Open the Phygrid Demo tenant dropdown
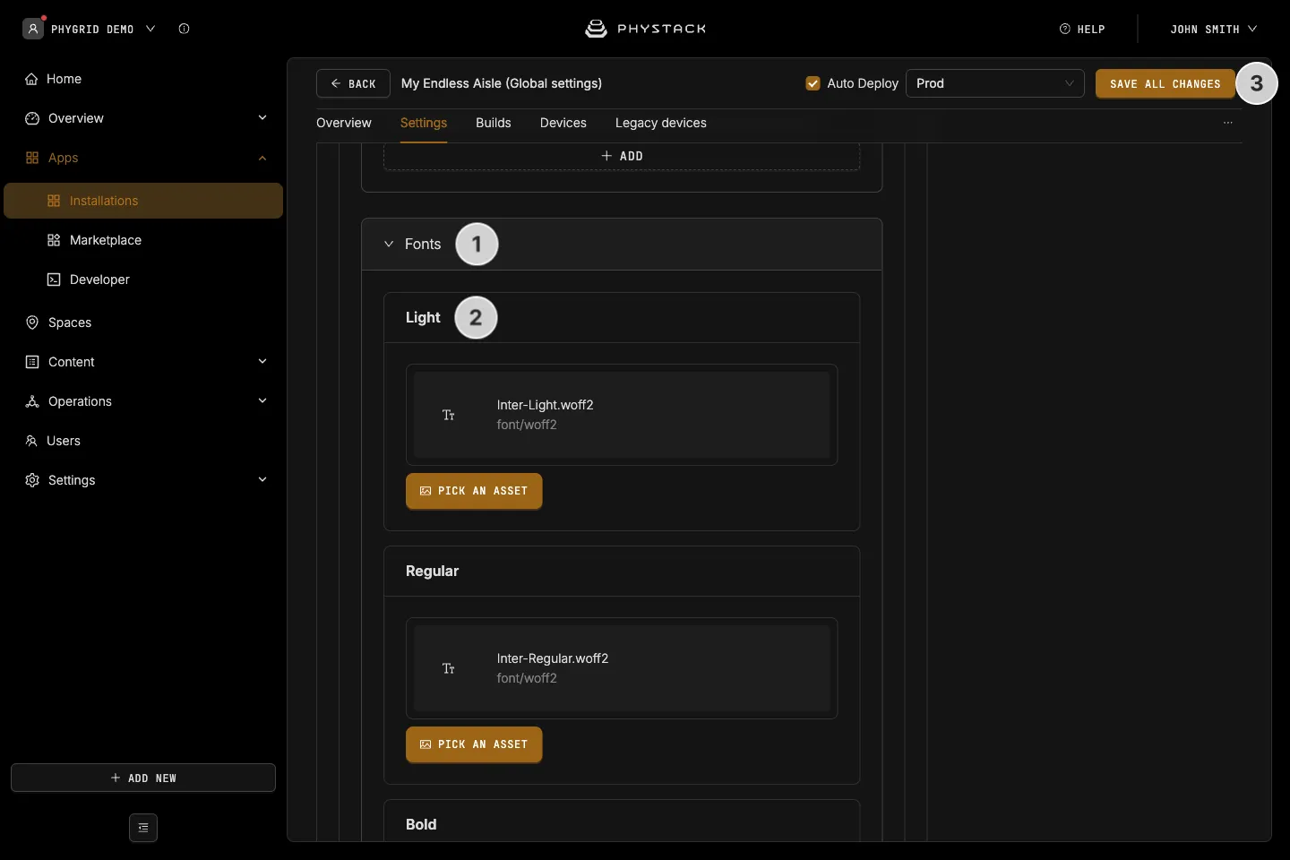1290x860 pixels. (x=90, y=29)
